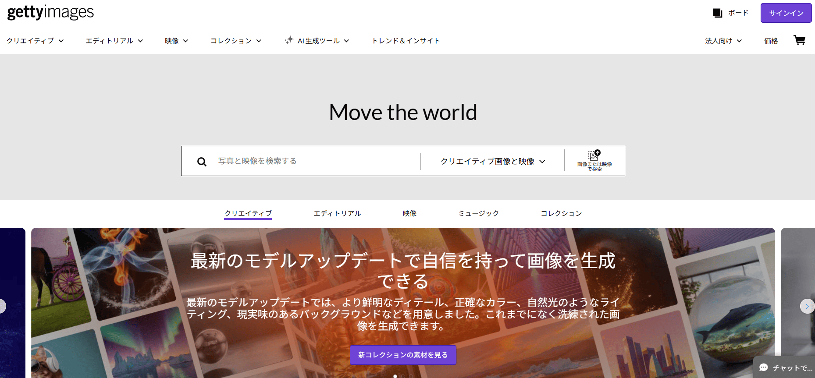Screen dimensions: 815x378
Task: Open the shopping cart icon
Action: click(799, 40)
